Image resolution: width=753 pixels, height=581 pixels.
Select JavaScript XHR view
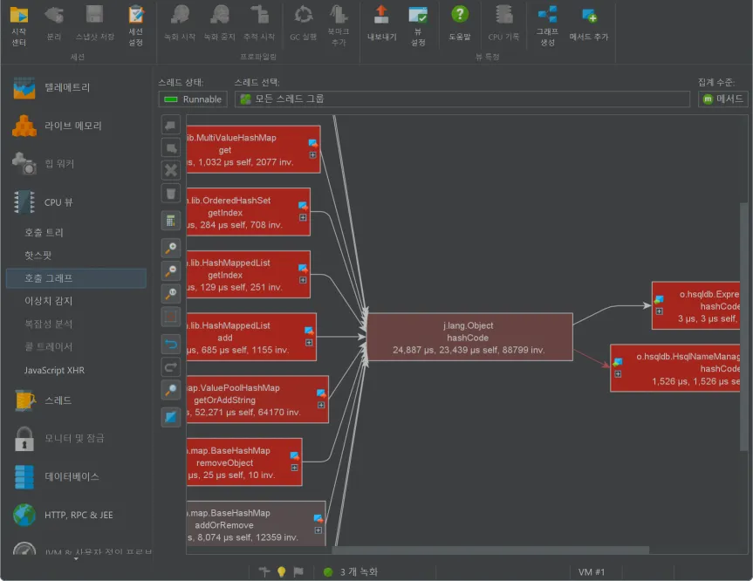click(54, 370)
